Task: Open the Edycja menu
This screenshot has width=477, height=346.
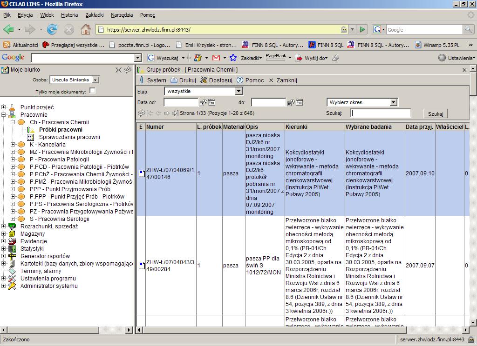Action: (x=25, y=15)
